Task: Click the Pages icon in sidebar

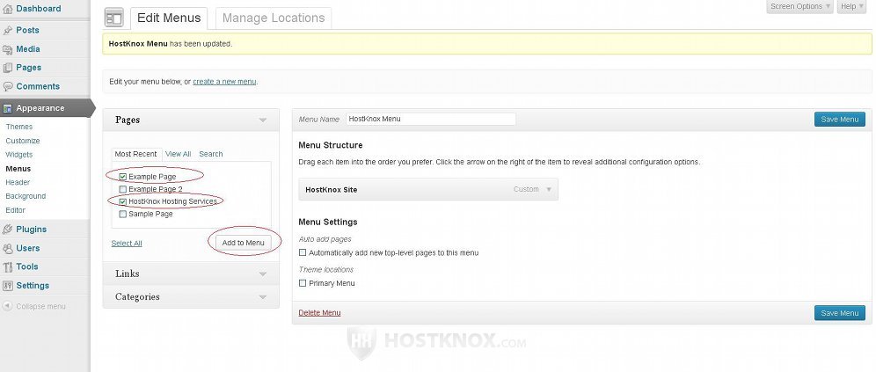Action: 7,68
